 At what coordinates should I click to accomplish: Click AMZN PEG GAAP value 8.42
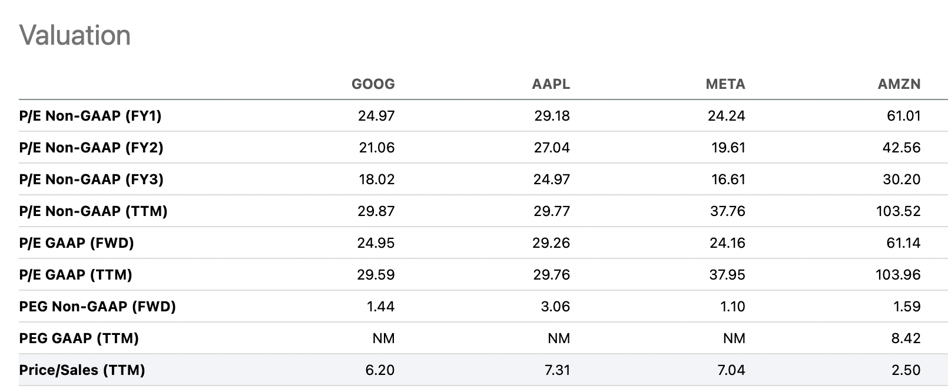[x=906, y=338]
